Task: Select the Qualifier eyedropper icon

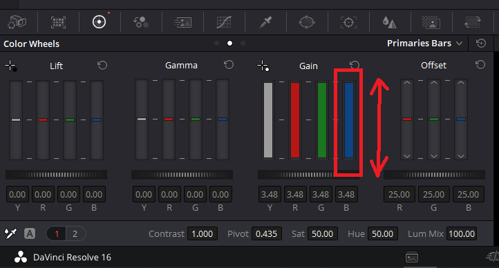Action: pos(265,22)
